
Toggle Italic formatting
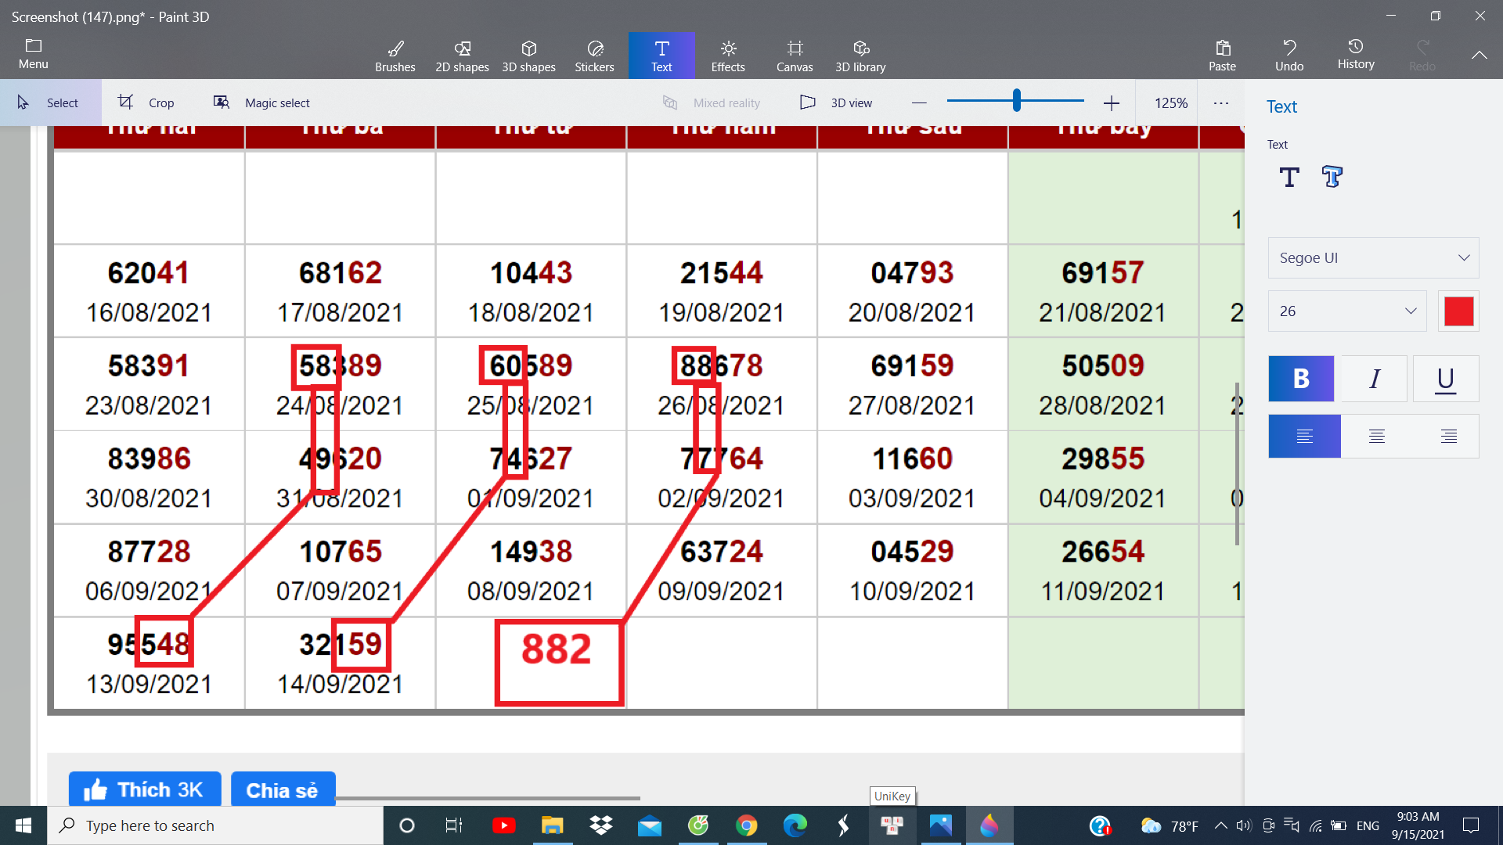click(1374, 379)
